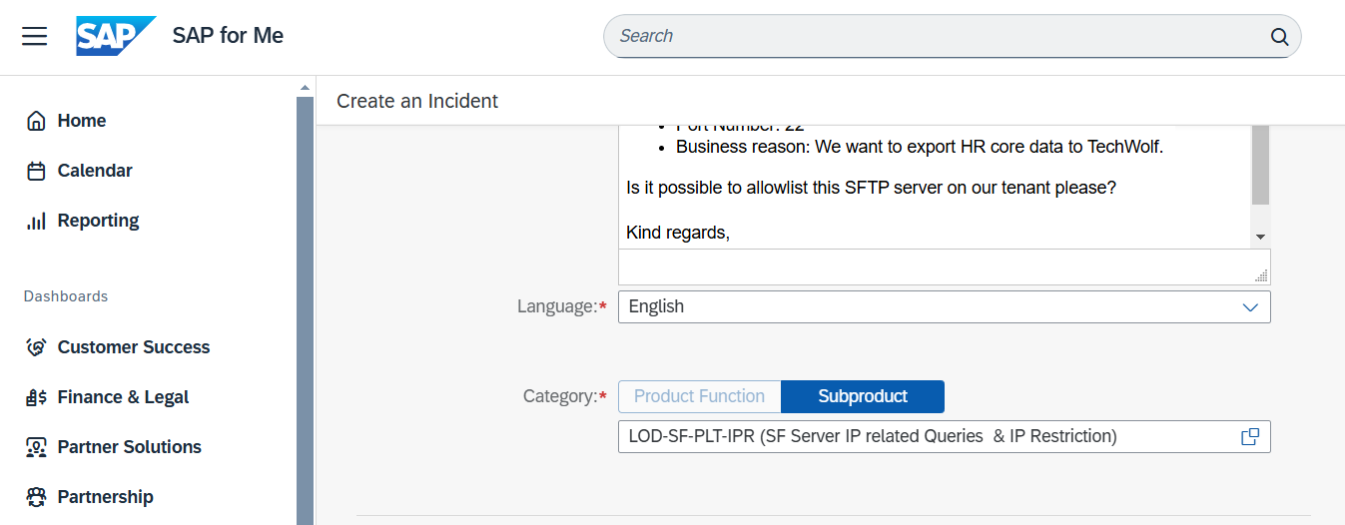
Task: Click the Partnership people icon
Action: point(36,497)
